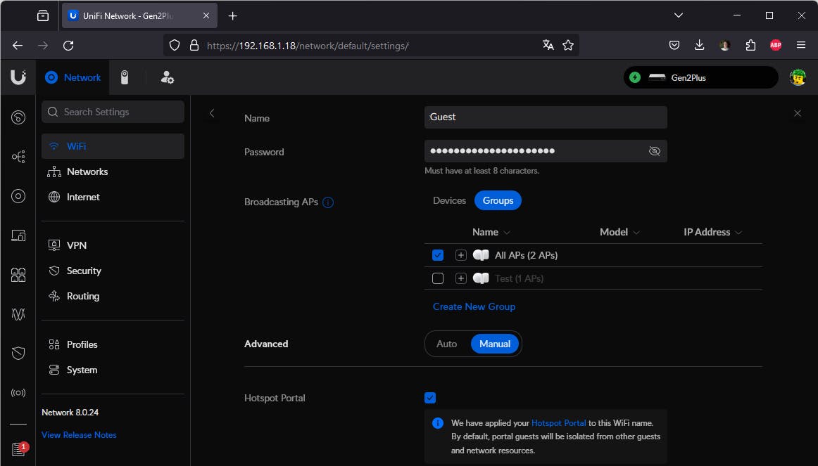The width and height of the screenshot is (818, 466).
Task: Uncheck the All APs group checkbox
Action: 438,255
